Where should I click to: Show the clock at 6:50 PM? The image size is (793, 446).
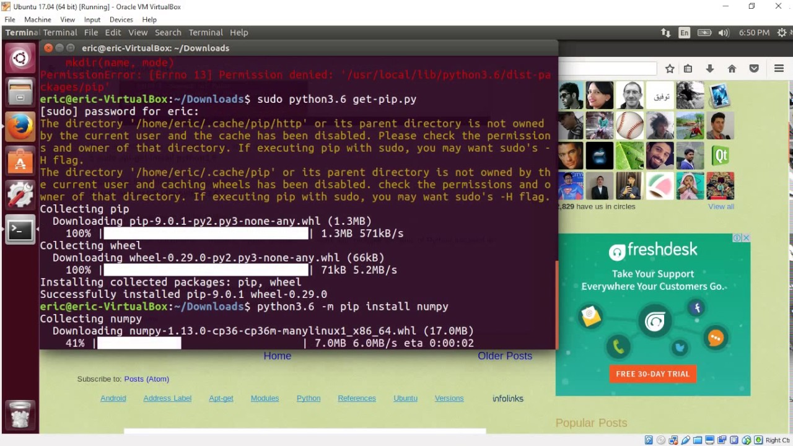pos(754,33)
